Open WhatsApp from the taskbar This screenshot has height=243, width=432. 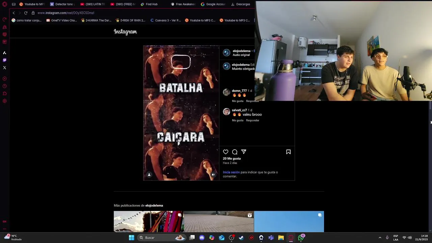coord(301,238)
